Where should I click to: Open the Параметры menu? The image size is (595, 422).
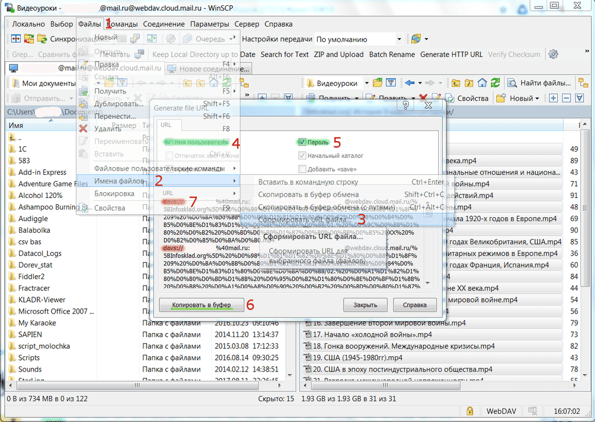[209, 24]
